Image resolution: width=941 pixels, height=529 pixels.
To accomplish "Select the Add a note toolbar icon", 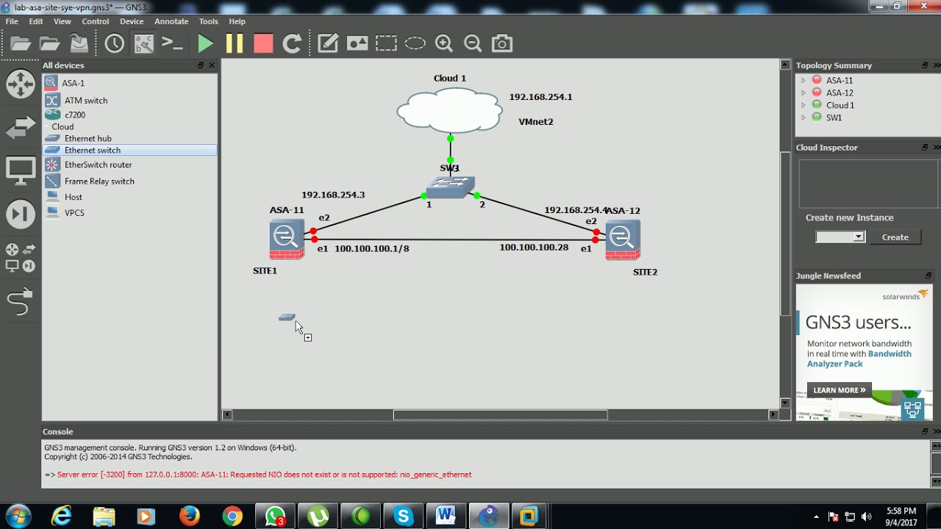I will [328, 43].
